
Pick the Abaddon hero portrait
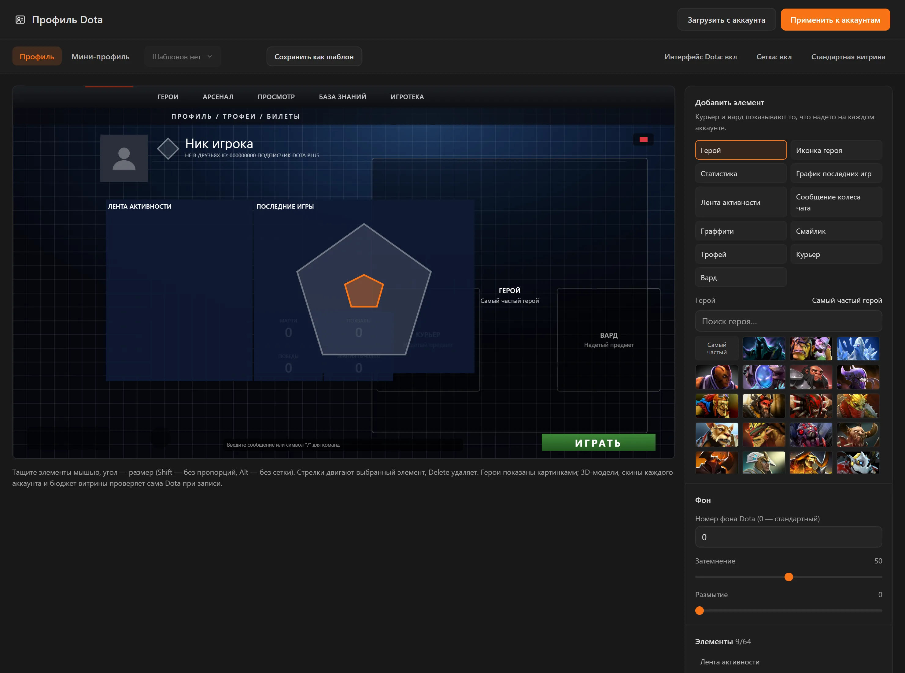coord(764,349)
